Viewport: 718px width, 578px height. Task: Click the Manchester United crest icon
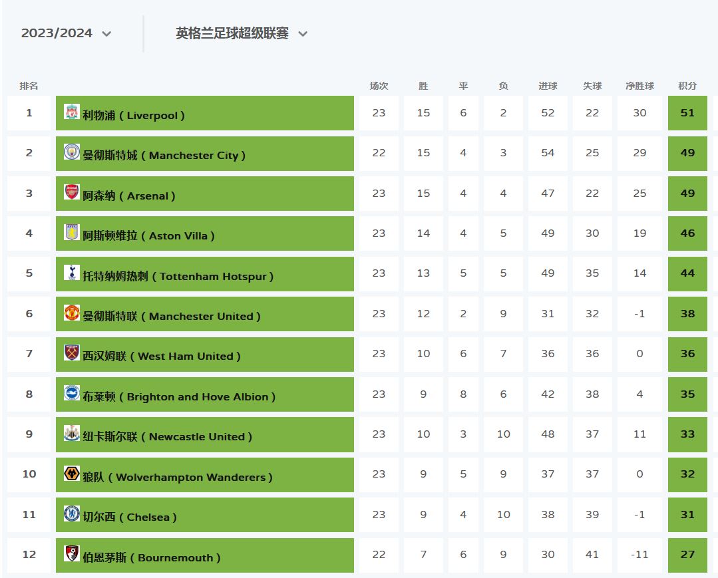[x=72, y=313]
